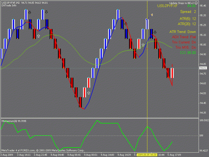Click the '3 Aug 14:11' time axis label
Viewport: 209px width, 157px height.
24,155
